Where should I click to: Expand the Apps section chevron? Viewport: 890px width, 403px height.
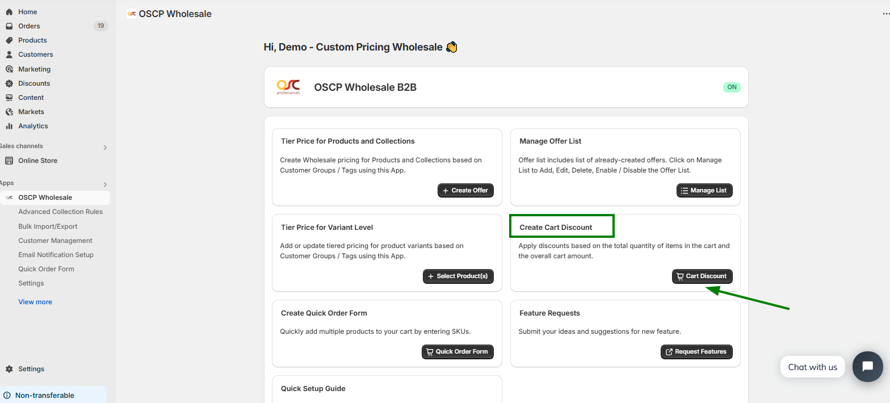[x=105, y=184]
